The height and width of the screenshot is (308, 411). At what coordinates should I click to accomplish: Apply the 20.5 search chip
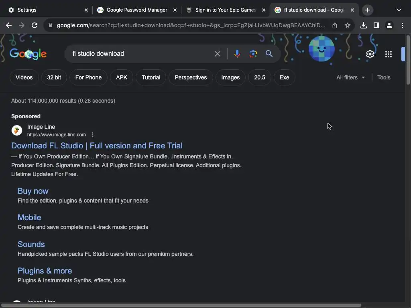260,77
